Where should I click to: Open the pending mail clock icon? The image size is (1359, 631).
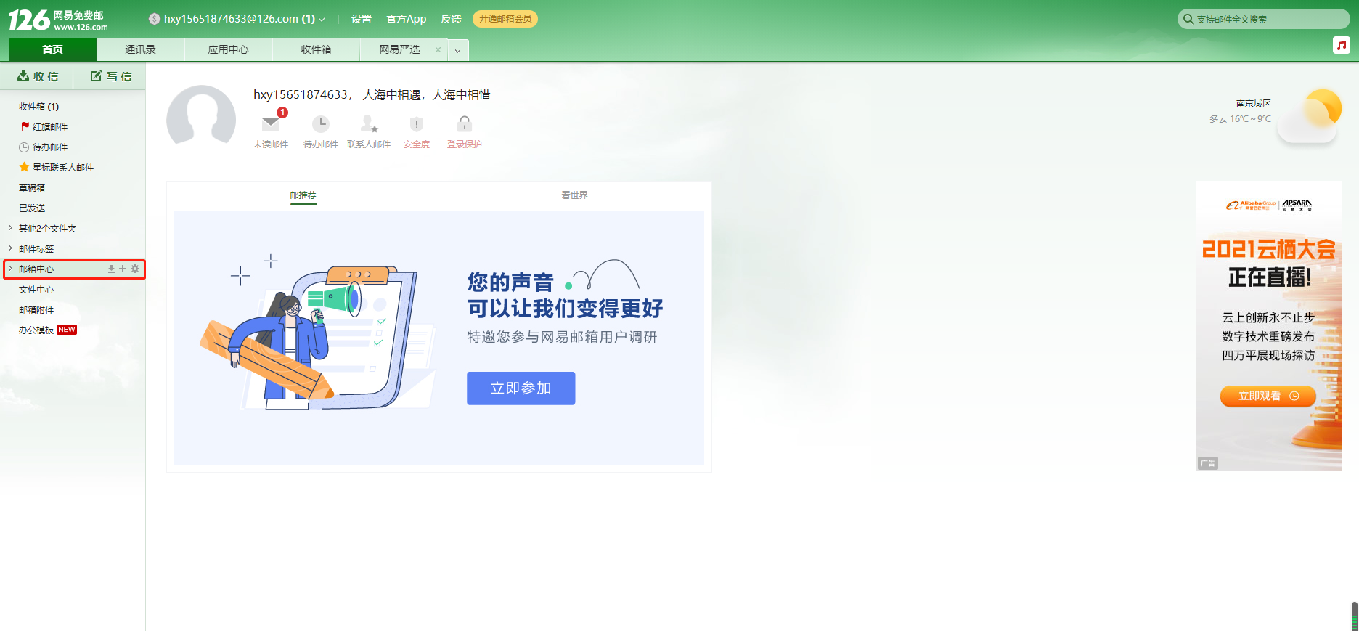[x=321, y=124]
